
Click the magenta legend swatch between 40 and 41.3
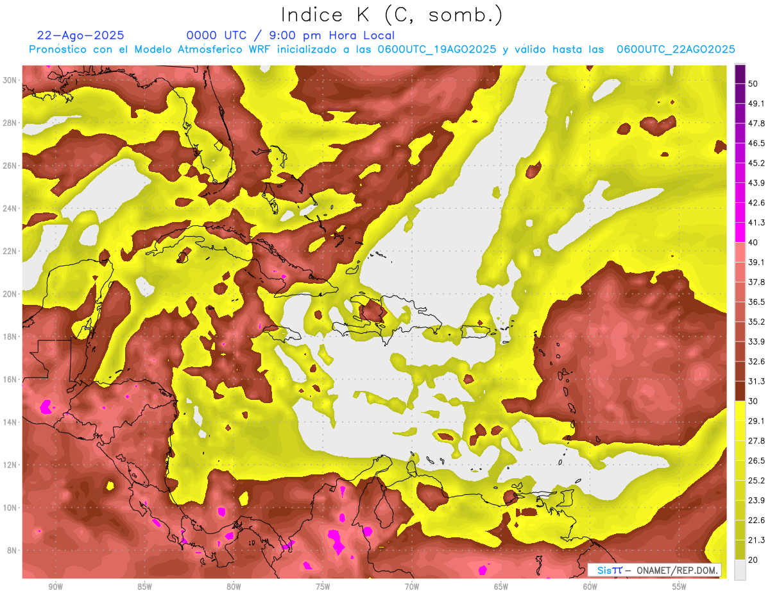740,232
